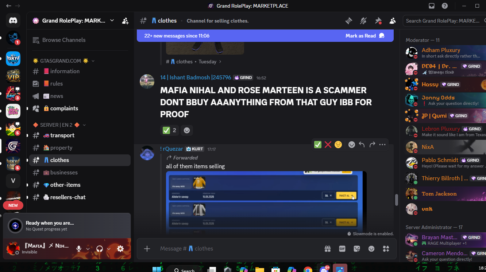Open the emoji picker in message bar
Screen dimensions: 486x272
point(371,249)
